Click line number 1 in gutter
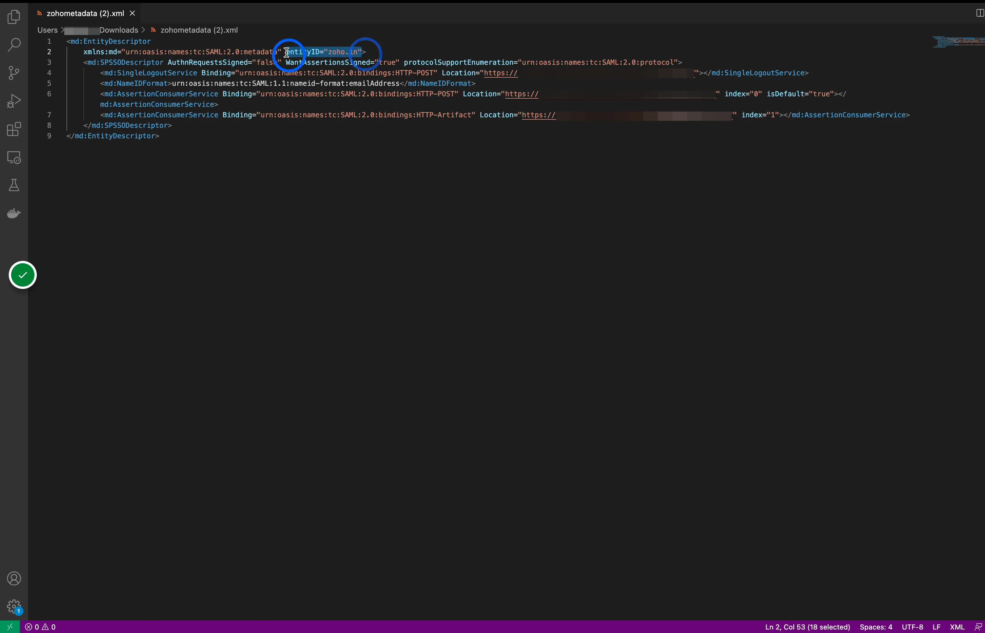Viewport: 985px width, 633px height. (49, 41)
